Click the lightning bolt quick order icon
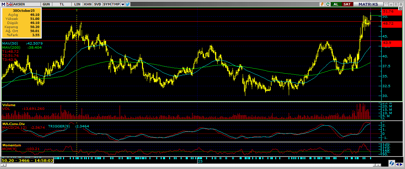This screenshot has width=405, height=169. [322, 4]
